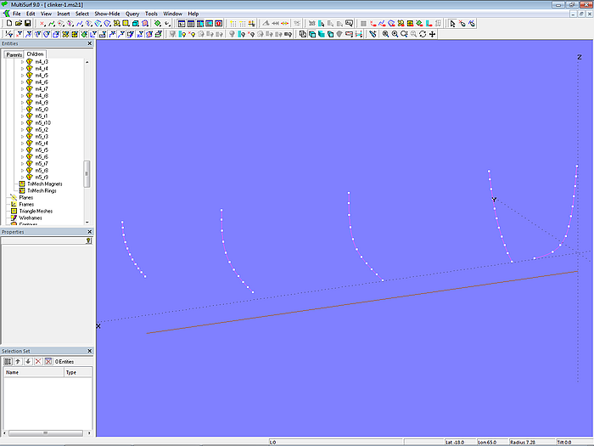The image size is (594, 446).
Task: Expand the m5_r10 tree node
Action: [22, 123]
